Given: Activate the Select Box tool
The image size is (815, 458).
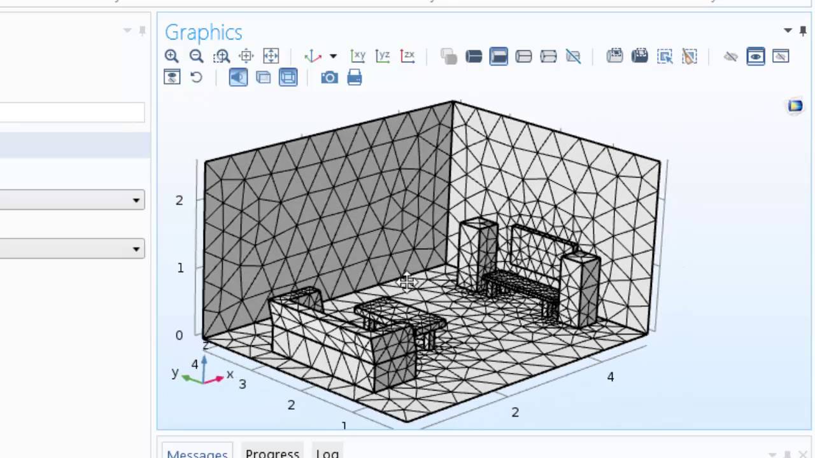Looking at the screenshot, I should coord(664,56).
